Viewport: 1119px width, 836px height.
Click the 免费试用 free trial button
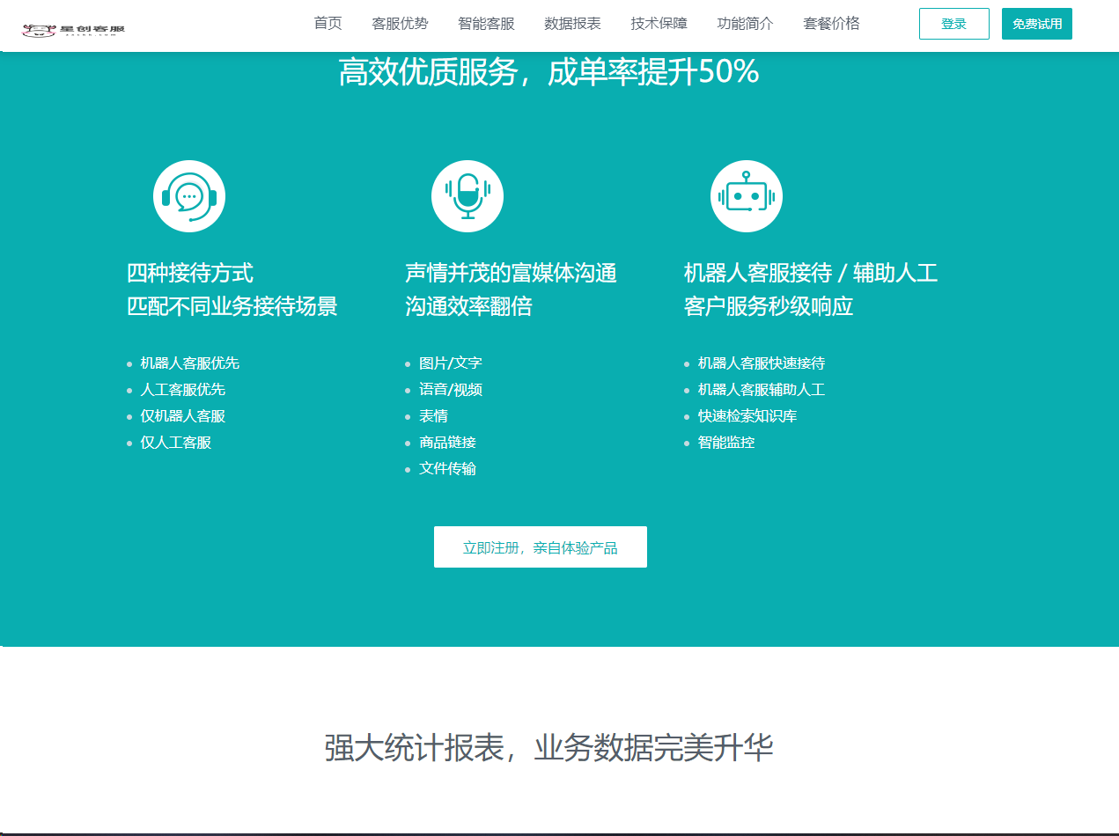(x=1036, y=24)
